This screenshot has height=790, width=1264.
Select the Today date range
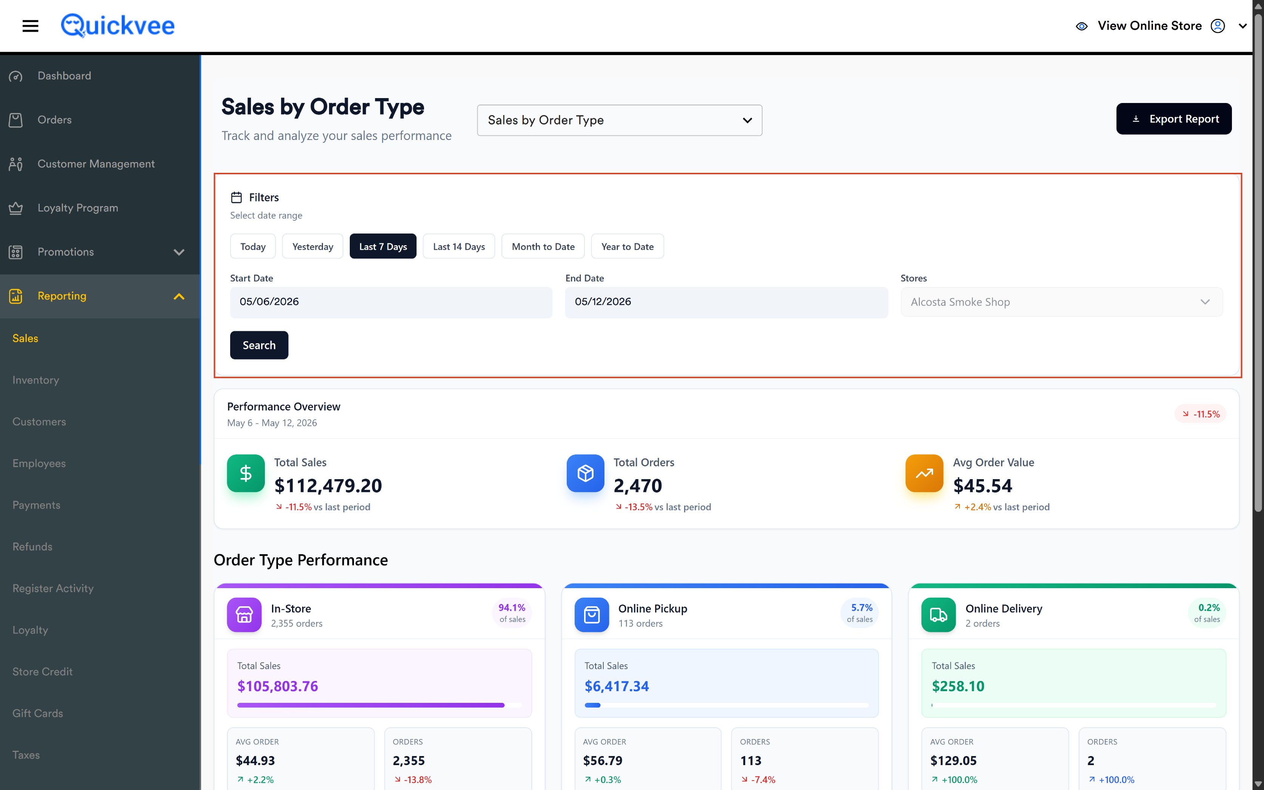(x=253, y=246)
